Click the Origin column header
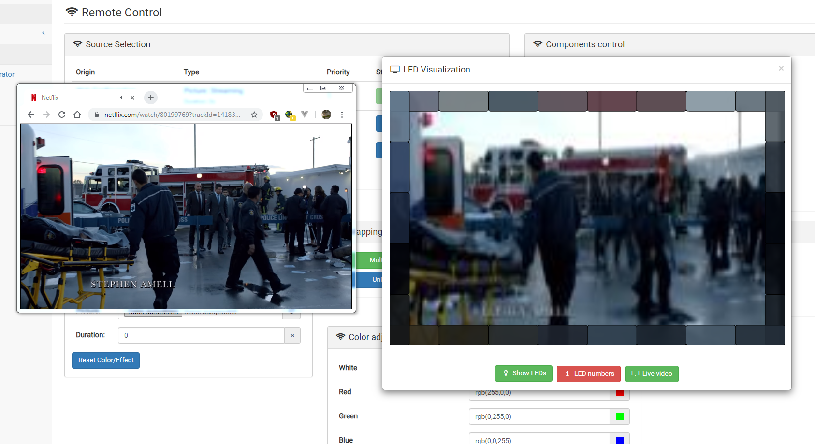This screenshot has width=815, height=444. pos(85,72)
